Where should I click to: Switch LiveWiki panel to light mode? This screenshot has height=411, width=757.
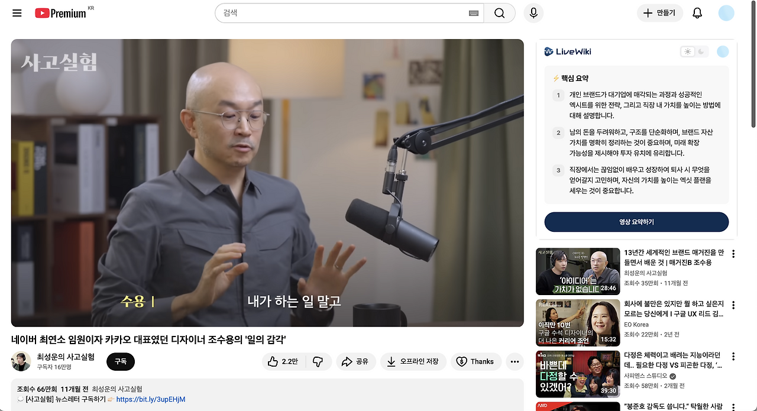687,52
